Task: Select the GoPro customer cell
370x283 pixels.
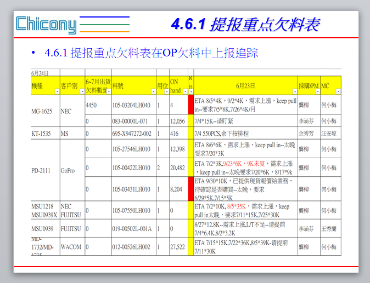Action: coord(69,170)
